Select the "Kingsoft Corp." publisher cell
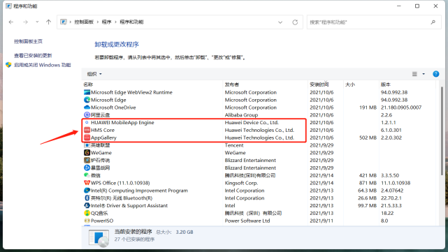Viewport: 448px width, 252px height. 241,183
